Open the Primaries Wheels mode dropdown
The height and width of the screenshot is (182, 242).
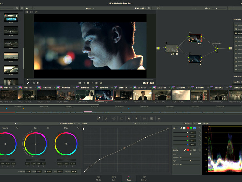point(67,123)
